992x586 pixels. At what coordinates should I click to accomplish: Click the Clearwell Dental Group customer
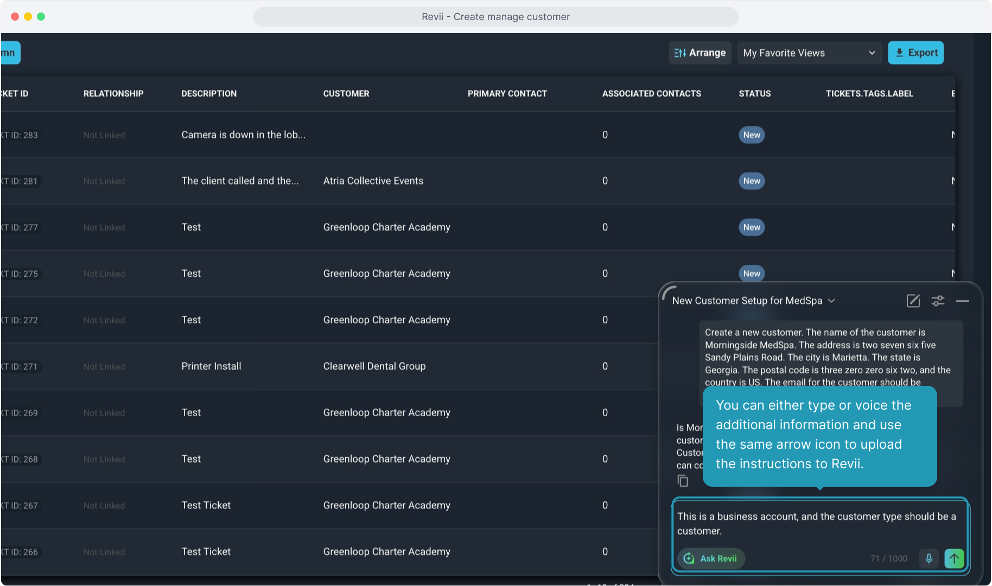tap(374, 366)
